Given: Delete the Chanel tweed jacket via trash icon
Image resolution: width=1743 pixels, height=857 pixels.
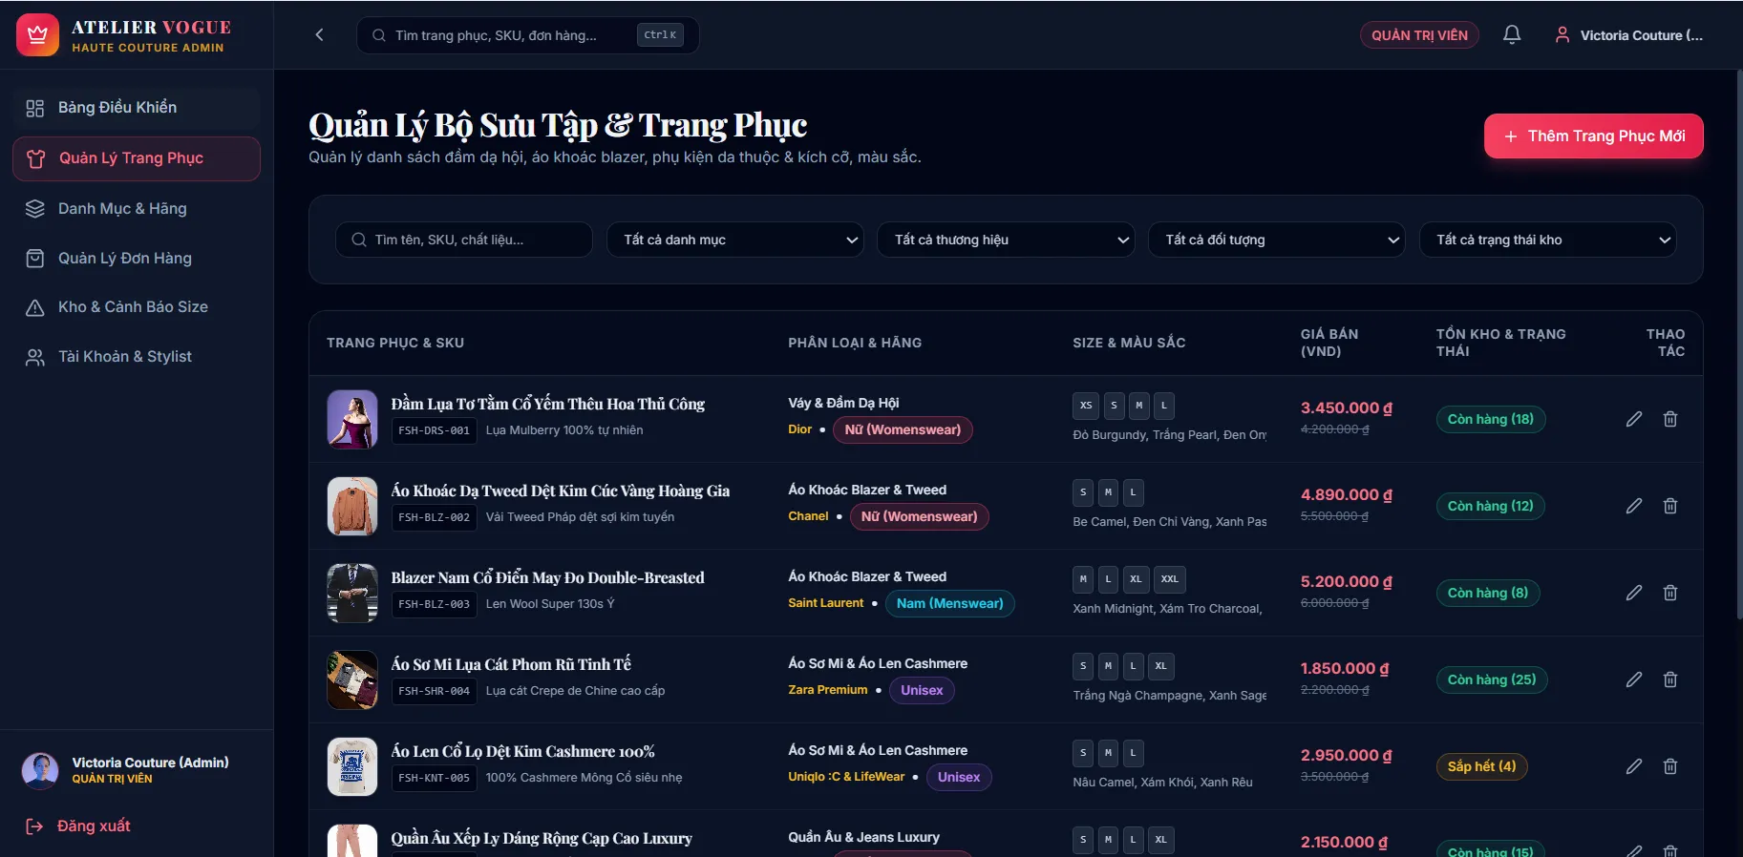Looking at the screenshot, I should pyautogui.click(x=1670, y=506).
